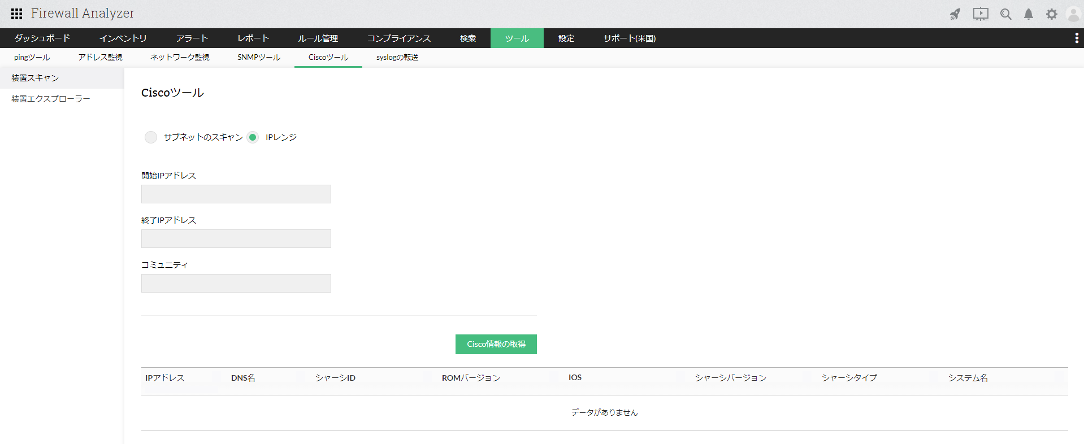The image size is (1084, 444).
Task: Click the user profile avatar
Action: pos(1074,14)
